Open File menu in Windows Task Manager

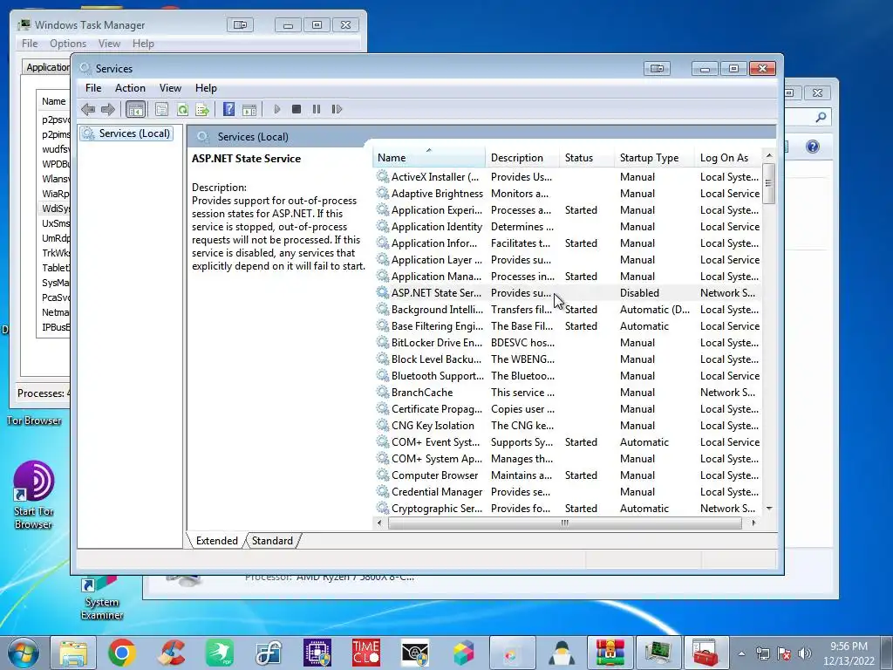pyautogui.click(x=30, y=44)
